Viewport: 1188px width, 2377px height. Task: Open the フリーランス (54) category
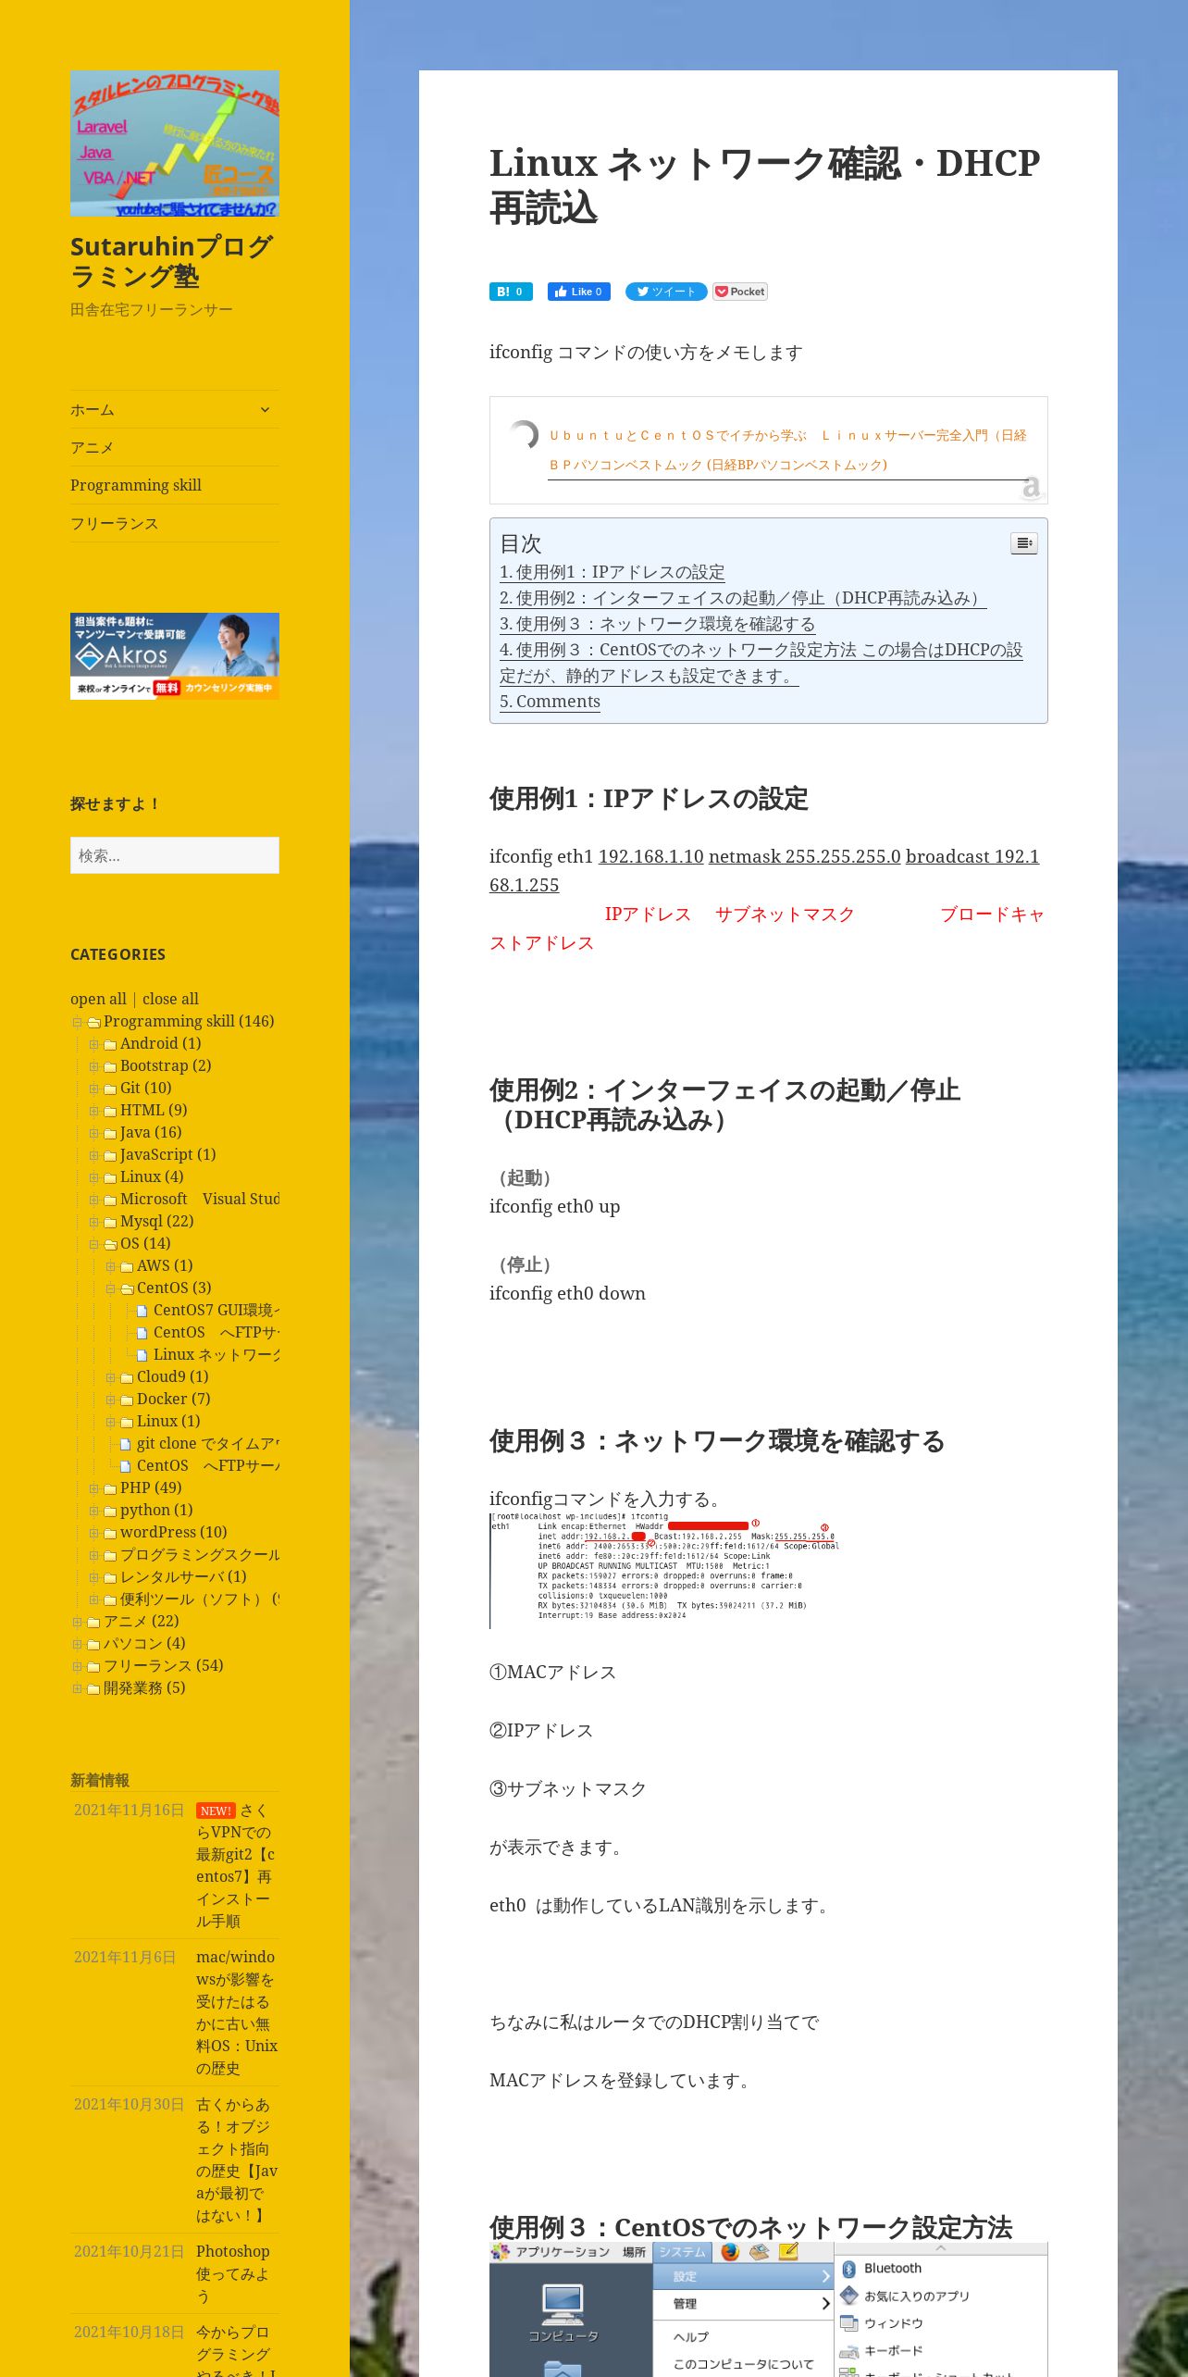pyautogui.click(x=163, y=1665)
